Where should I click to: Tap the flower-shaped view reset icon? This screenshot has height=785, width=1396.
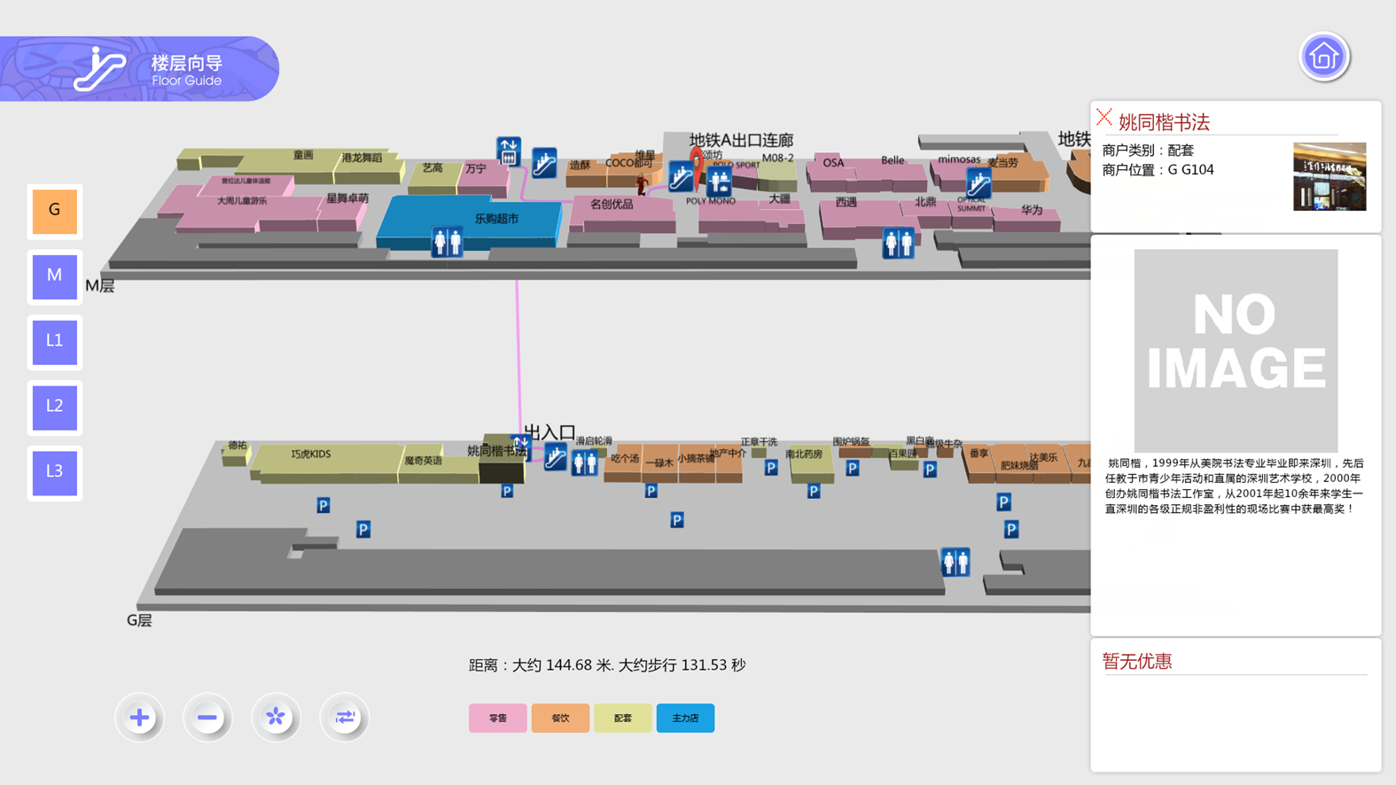pyautogui.click(x=276, y=718)
